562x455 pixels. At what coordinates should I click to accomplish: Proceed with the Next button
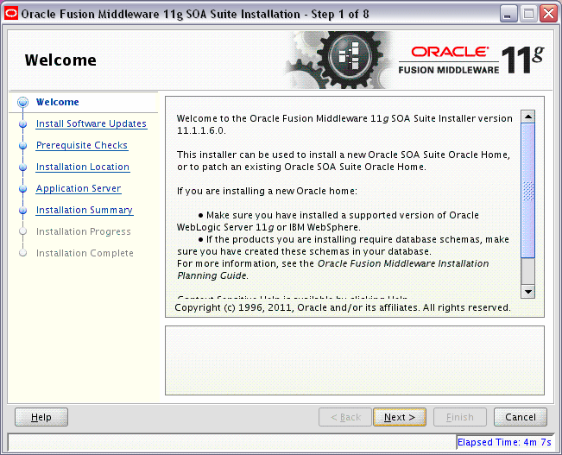pyautogui.click(x=400, y=417)
